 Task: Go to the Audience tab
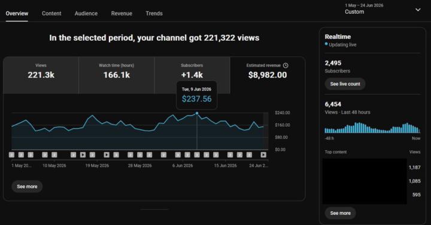(86, 13)
